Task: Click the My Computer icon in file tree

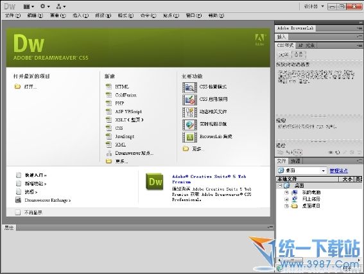Action: (x=295, y=192)
